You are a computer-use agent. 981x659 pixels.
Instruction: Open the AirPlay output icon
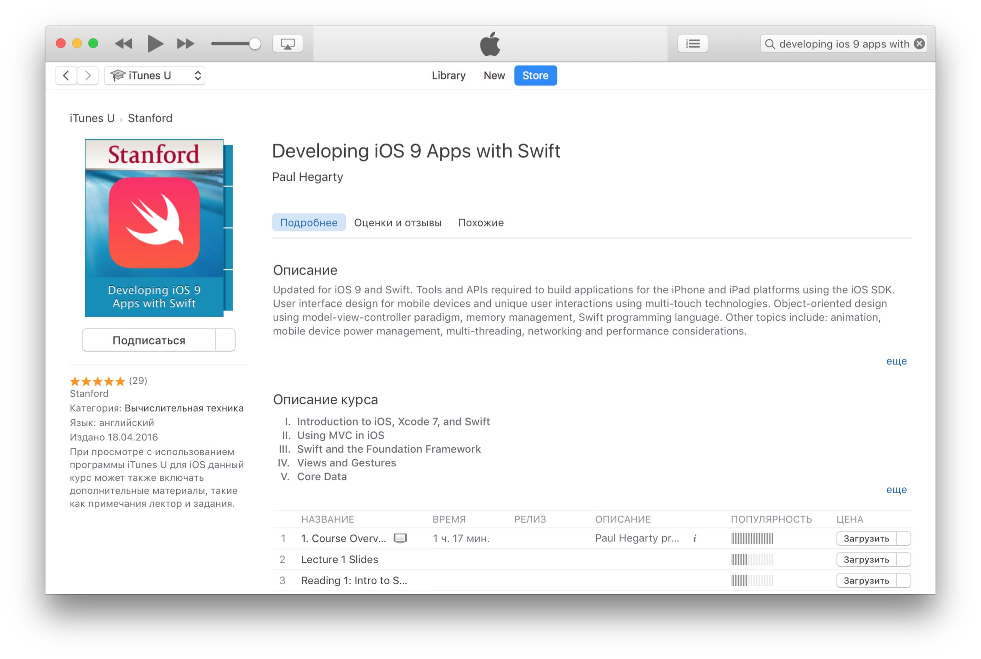pos(288,44)
